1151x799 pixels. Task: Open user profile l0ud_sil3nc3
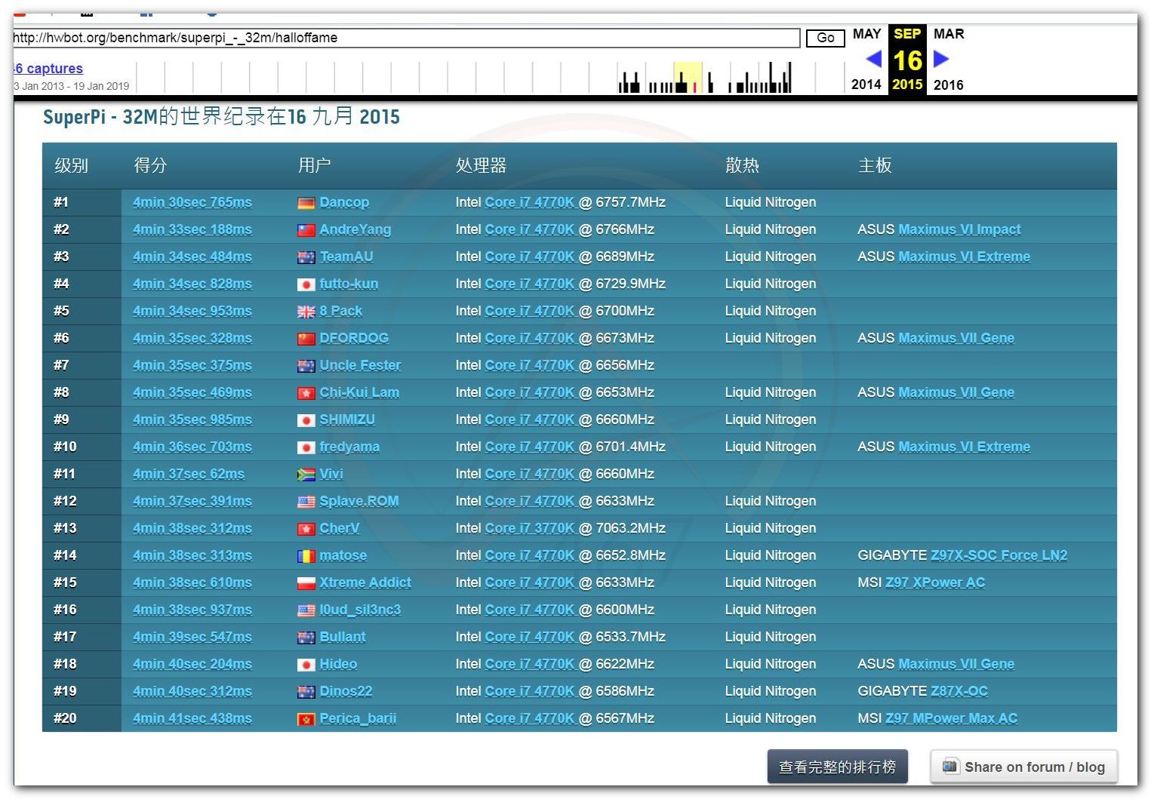[x=360, y=610]
